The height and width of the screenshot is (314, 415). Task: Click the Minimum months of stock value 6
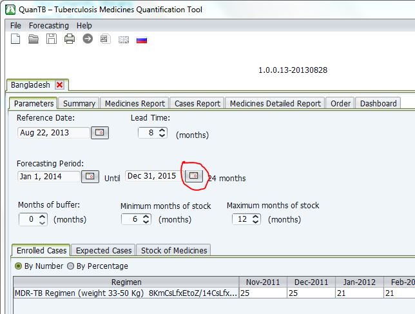pos(132,219)
